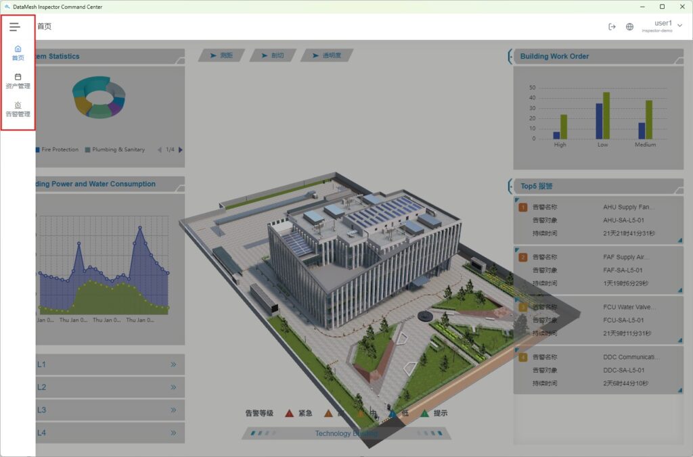Viewport: 693px width, 457px height.
Task: Go to next legend page arrow
Action: [x=181, y=149]
